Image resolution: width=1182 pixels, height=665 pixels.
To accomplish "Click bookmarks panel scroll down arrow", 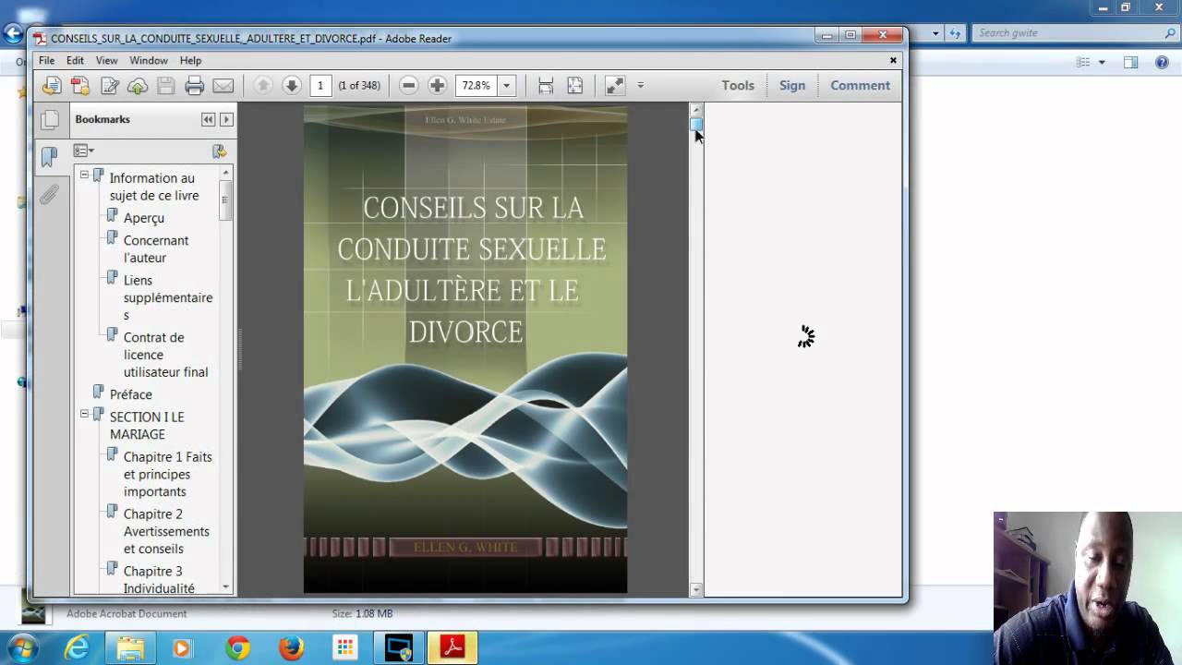I will click(x=225, y=587).
